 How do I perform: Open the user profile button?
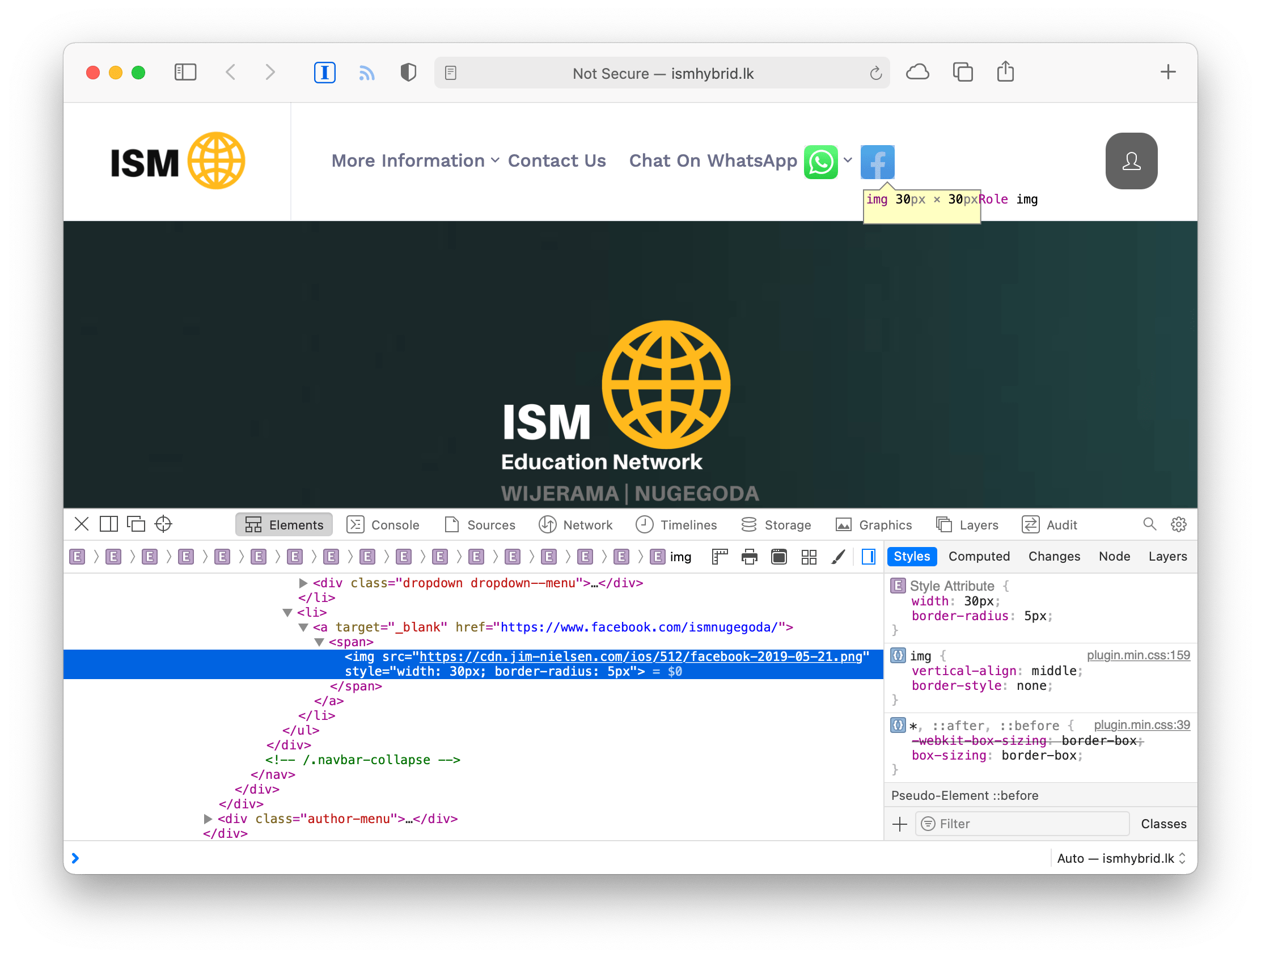click(x=1131, y=161)
